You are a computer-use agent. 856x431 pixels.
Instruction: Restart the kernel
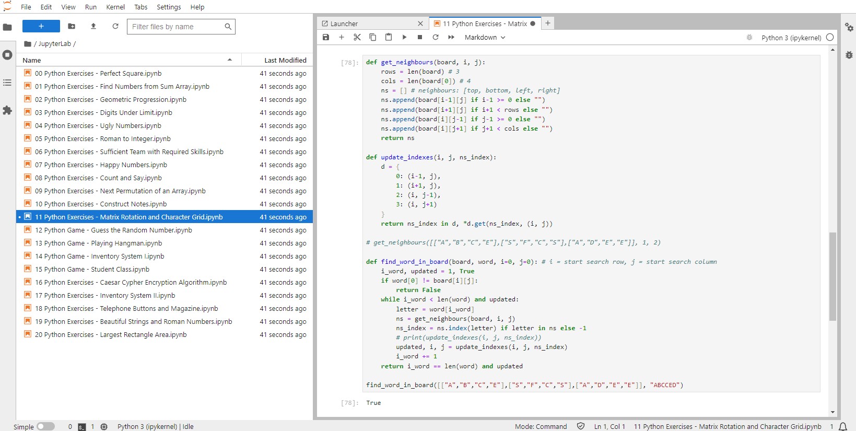(436, 37)
